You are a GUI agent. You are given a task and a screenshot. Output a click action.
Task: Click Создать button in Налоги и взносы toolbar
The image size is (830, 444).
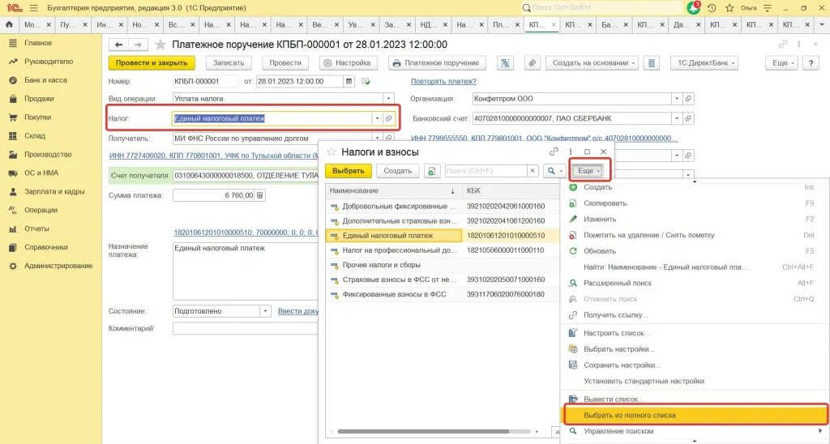397,171
